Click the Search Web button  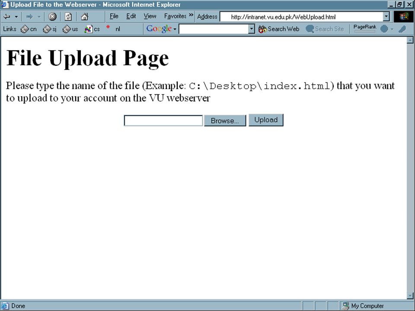[x=279, y=29]
